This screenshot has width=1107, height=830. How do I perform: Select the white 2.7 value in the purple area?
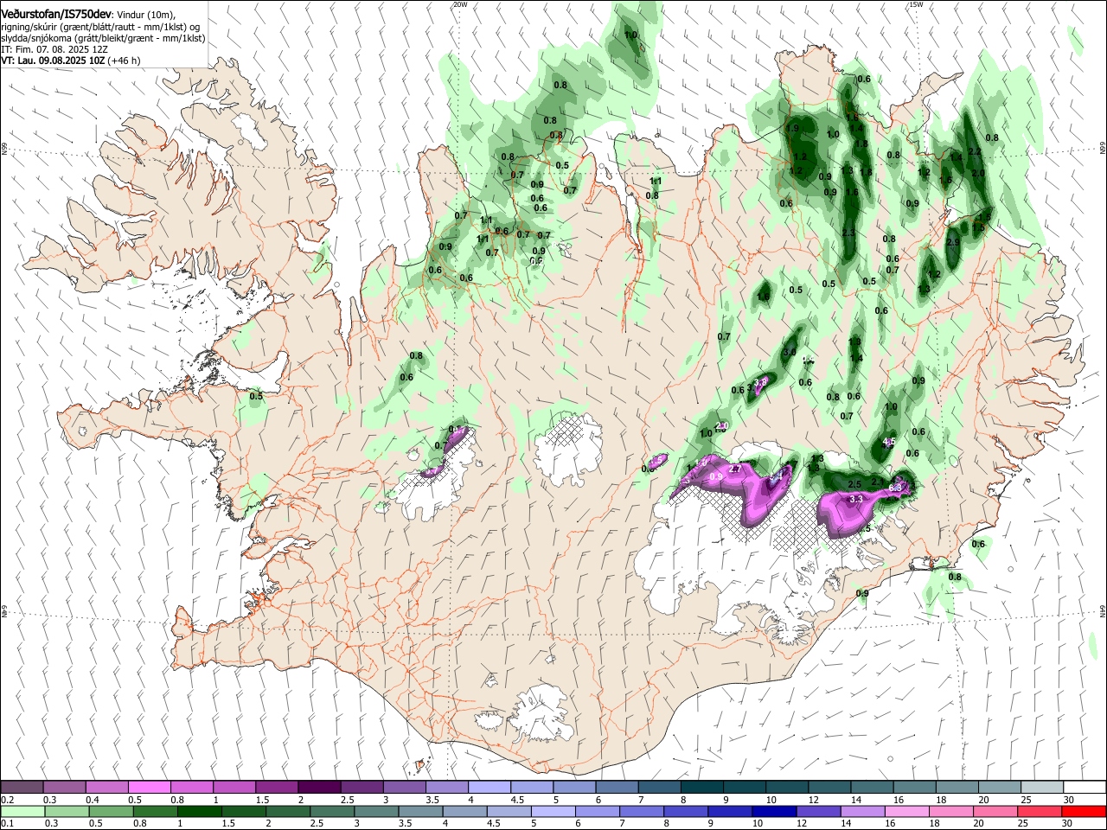click(735, 469)
